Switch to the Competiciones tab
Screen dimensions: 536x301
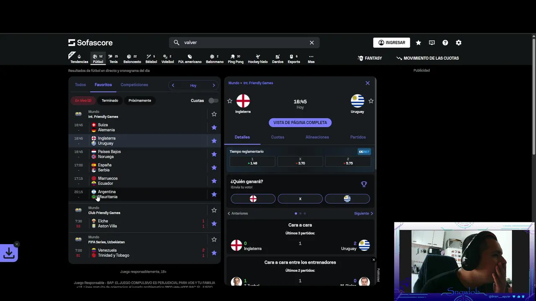coord(134,85)
